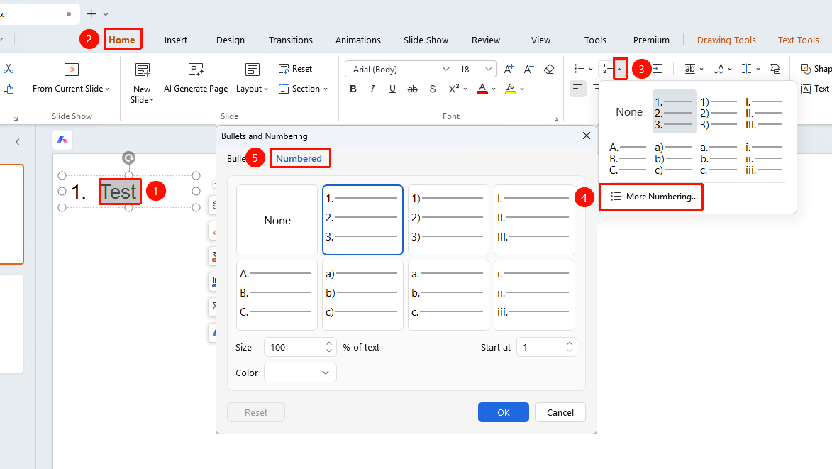Screen dimensions: 832x469
Task: Close the Bullets and Numbering dialog
Action: pyautogui.click(x=587, y=136)
